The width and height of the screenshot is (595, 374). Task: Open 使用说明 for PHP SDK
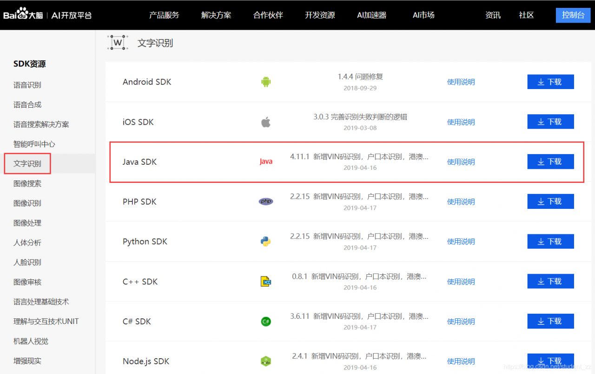click(461, 202)
